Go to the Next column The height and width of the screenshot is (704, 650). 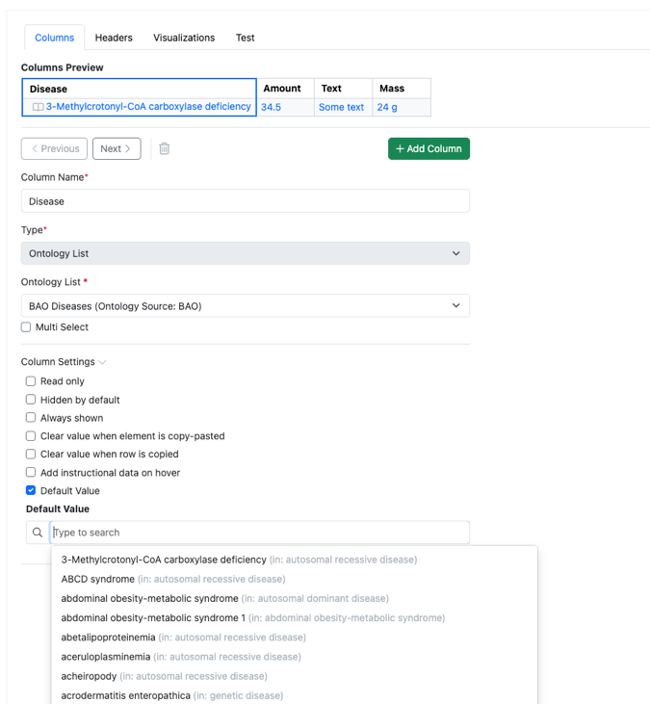[117, 148]
